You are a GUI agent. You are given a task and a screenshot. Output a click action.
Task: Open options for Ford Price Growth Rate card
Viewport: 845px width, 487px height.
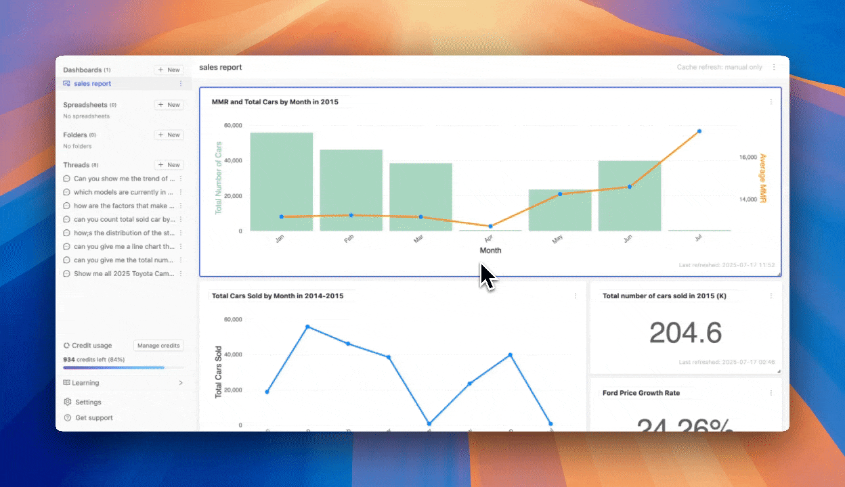pos(771,393)
